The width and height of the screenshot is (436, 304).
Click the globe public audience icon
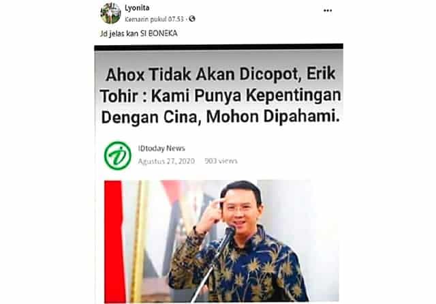tap(192, 19)
